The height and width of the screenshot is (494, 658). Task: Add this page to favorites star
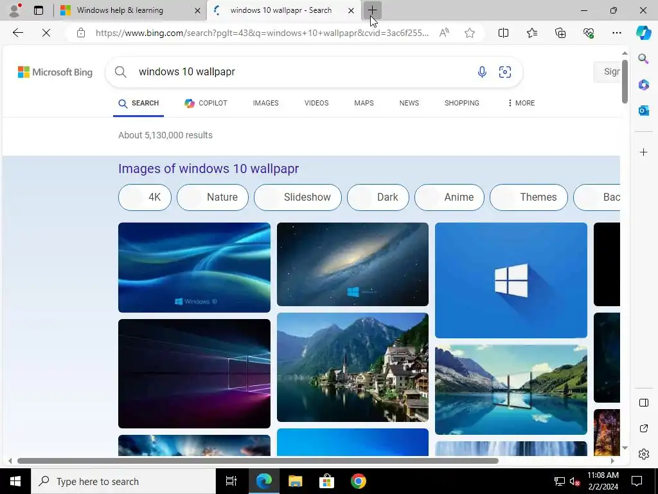pyautogui.click(x=470, y=33)
